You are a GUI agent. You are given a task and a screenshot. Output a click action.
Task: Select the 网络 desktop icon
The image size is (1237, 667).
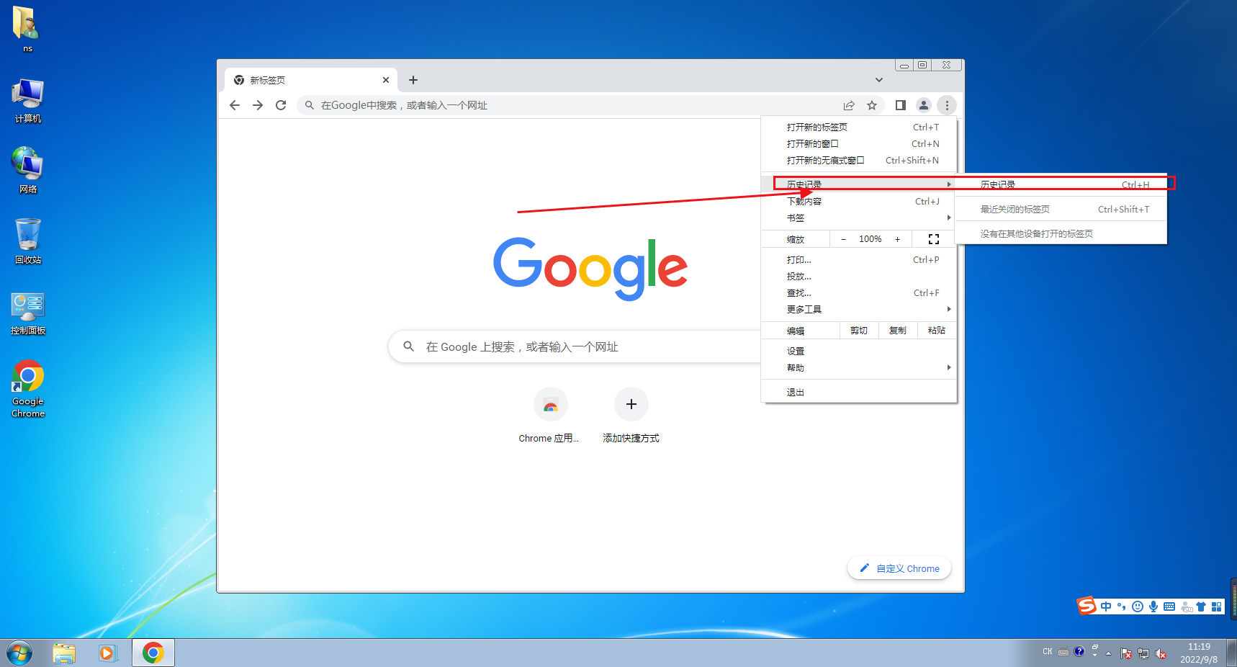pyautogui.click(x=27, y=171)
